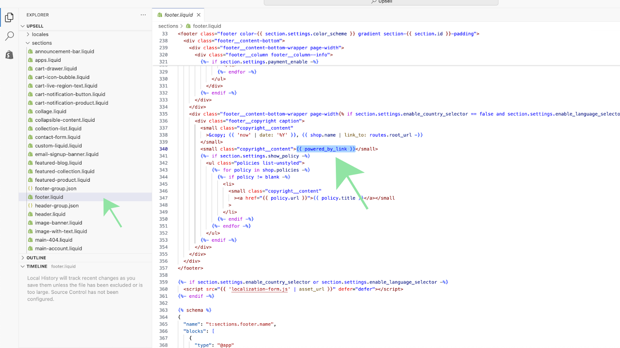Image resolution: width=620 pixels, height=348 pixels.
Task: Expand the locales folder
Action: click(28, 34)
